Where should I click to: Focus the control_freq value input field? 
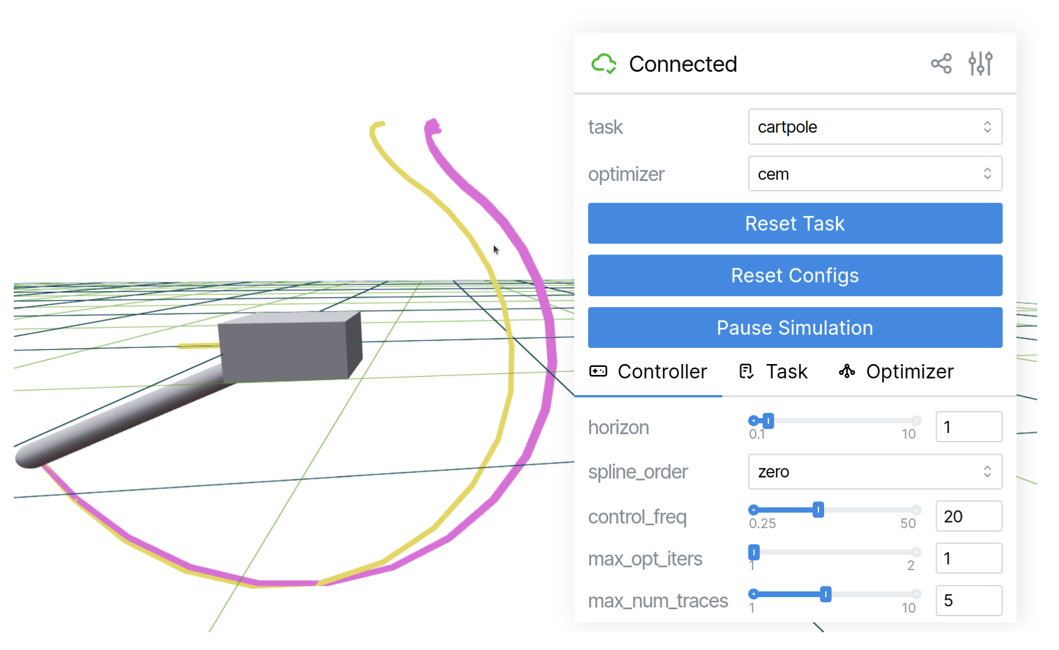pos(968,516)
